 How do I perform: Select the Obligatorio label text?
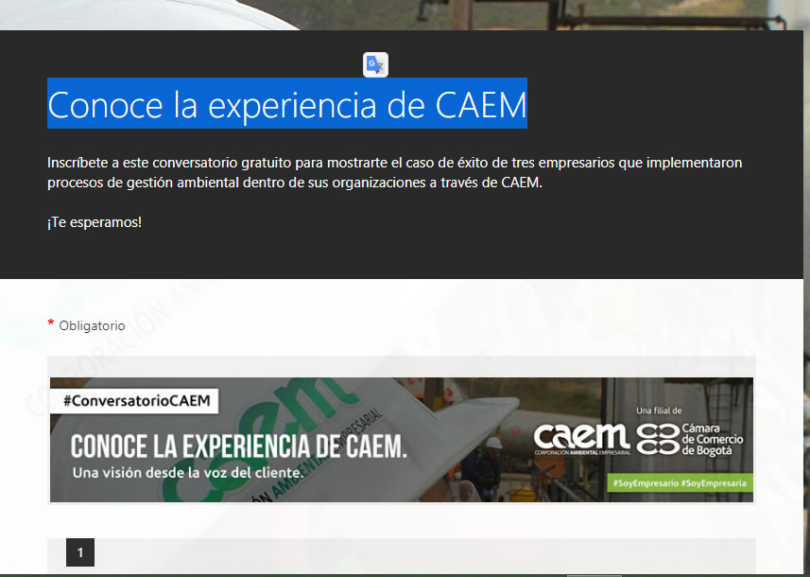pos(92,325)
